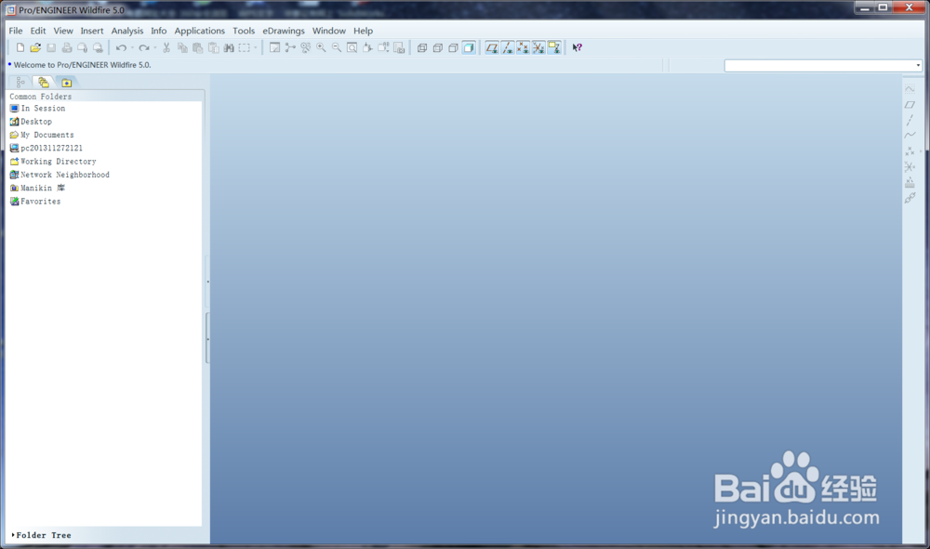Create a new file with the New icon
The height and width of the screenshot is (549, 930).
click(x=20, y=48)
